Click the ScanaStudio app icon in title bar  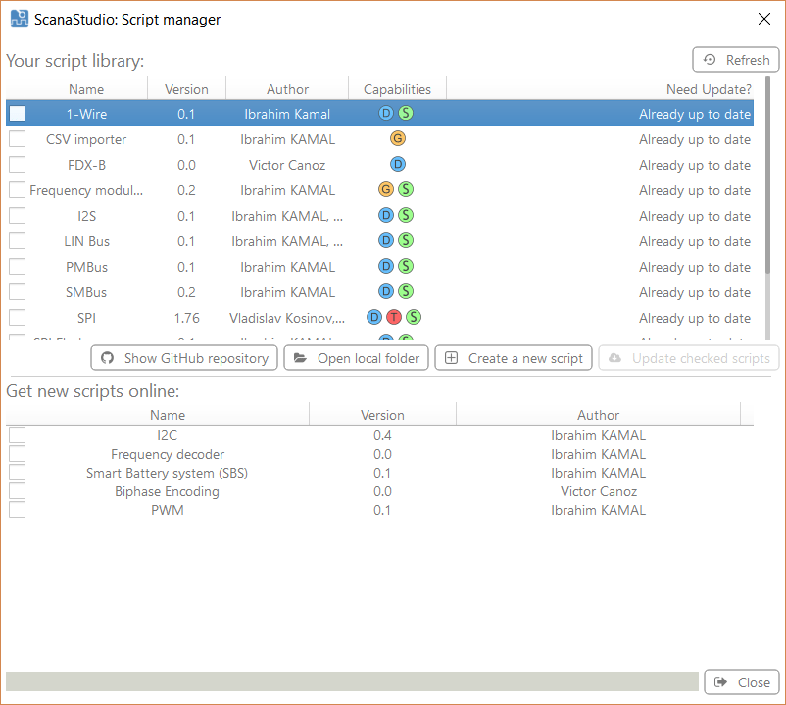(19, 19)
